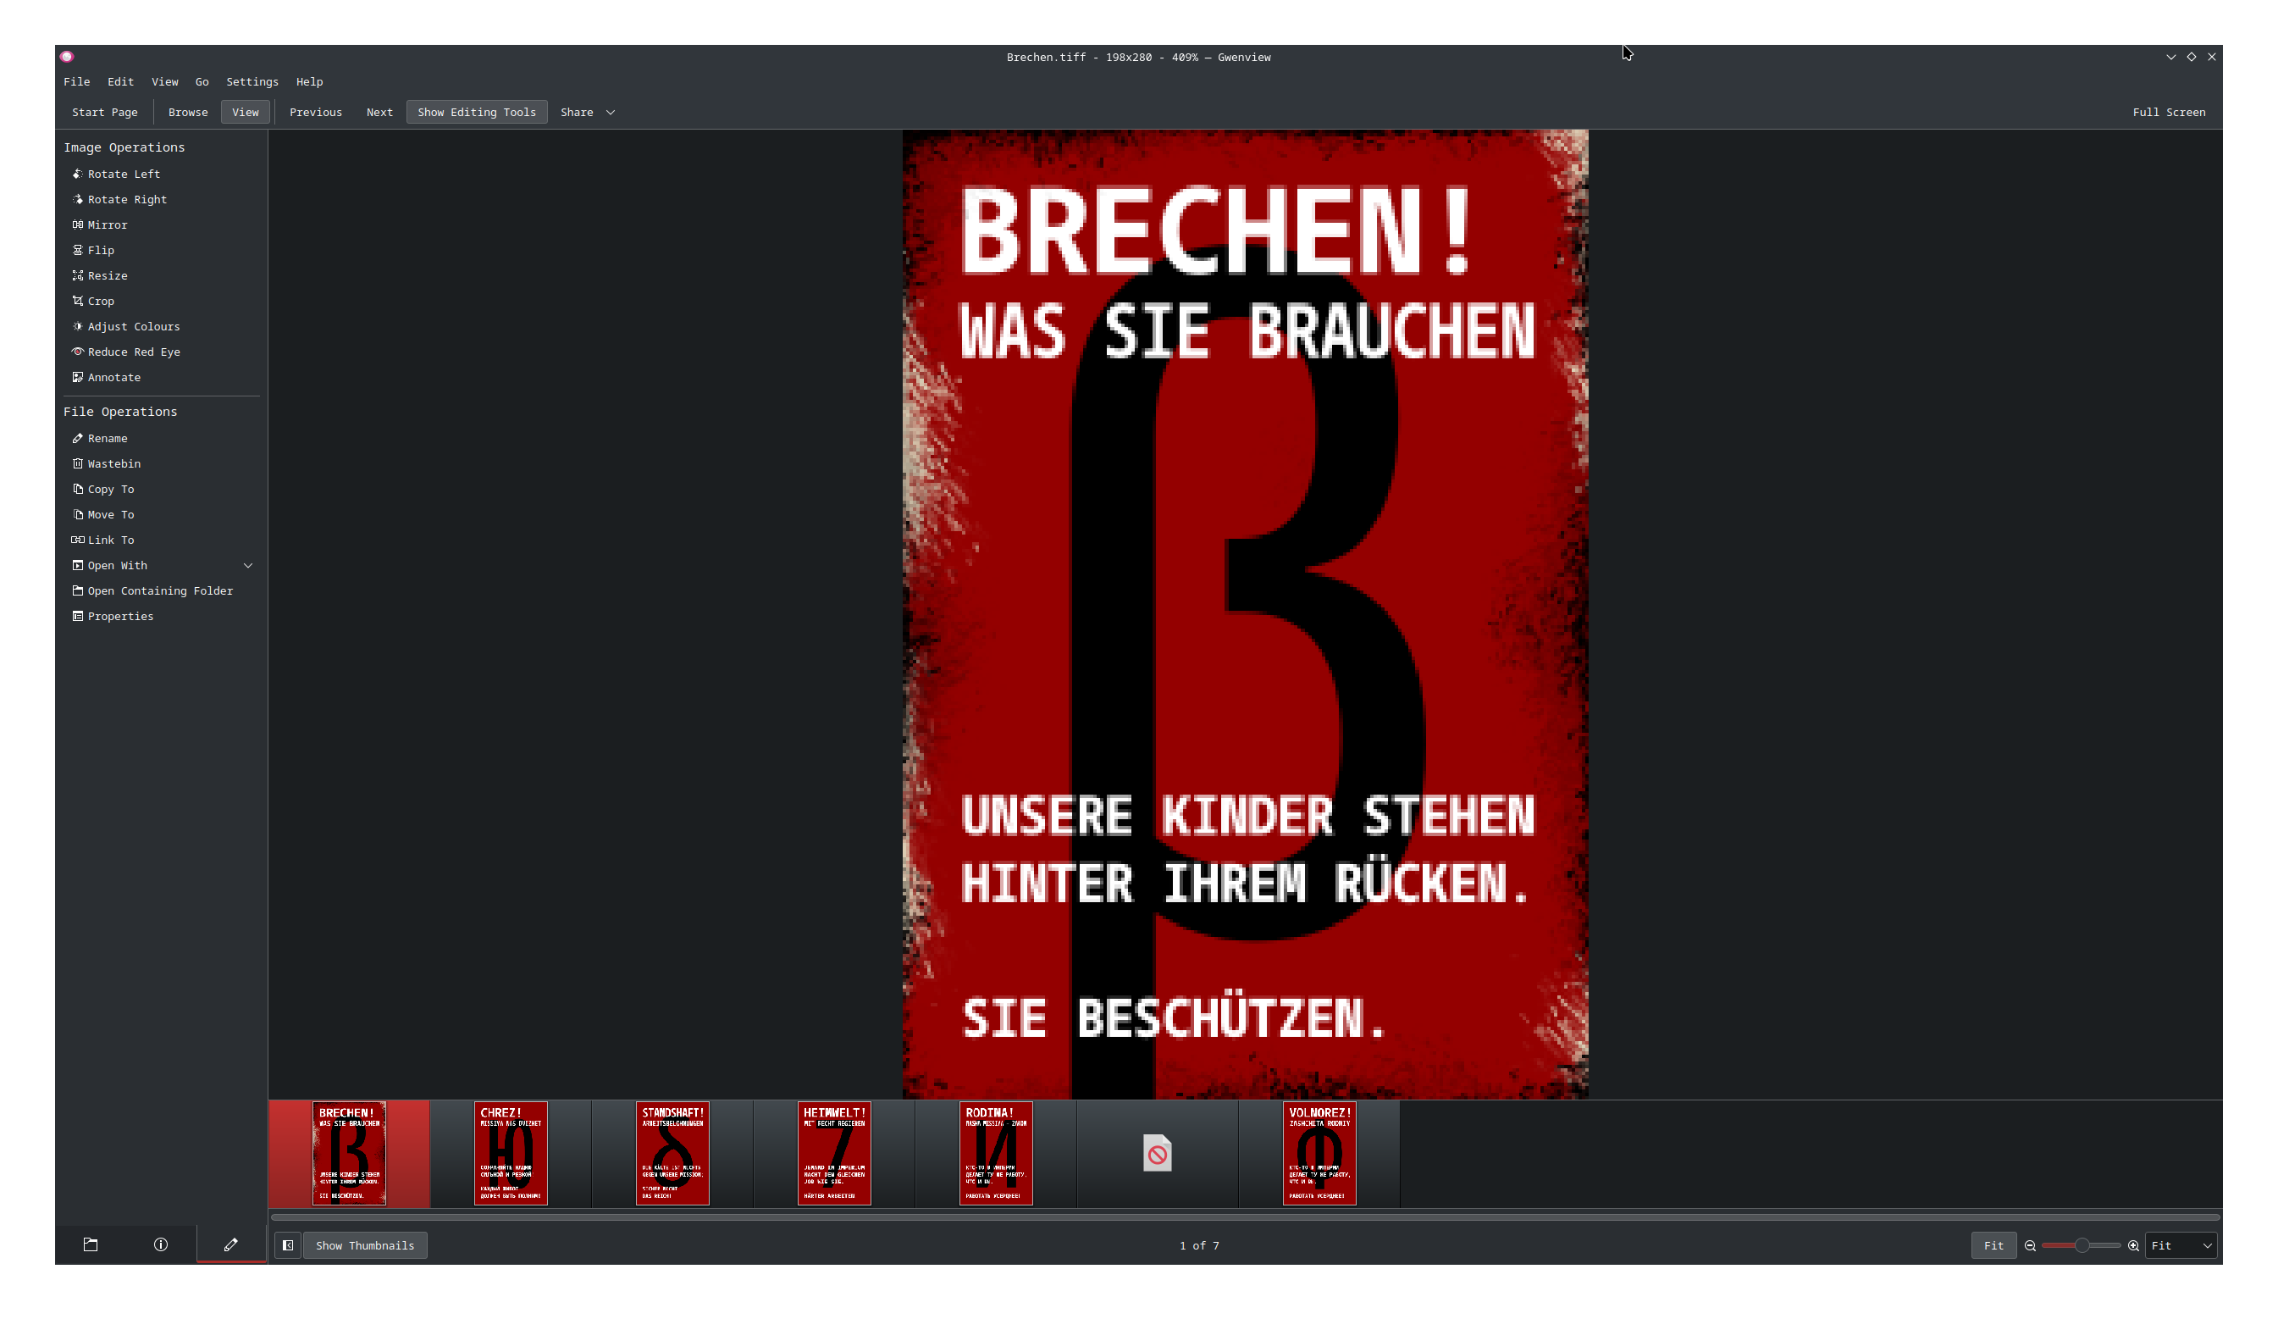Click the zoom out magnifier icon

pyautogui.click(x=2031, y=1246)
